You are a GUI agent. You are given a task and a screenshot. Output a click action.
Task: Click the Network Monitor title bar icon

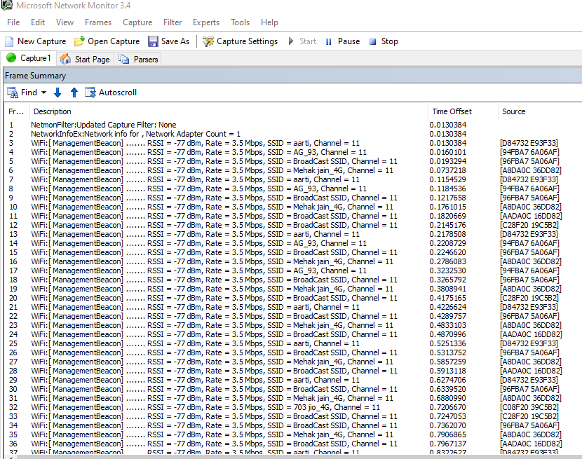(7, 5)
